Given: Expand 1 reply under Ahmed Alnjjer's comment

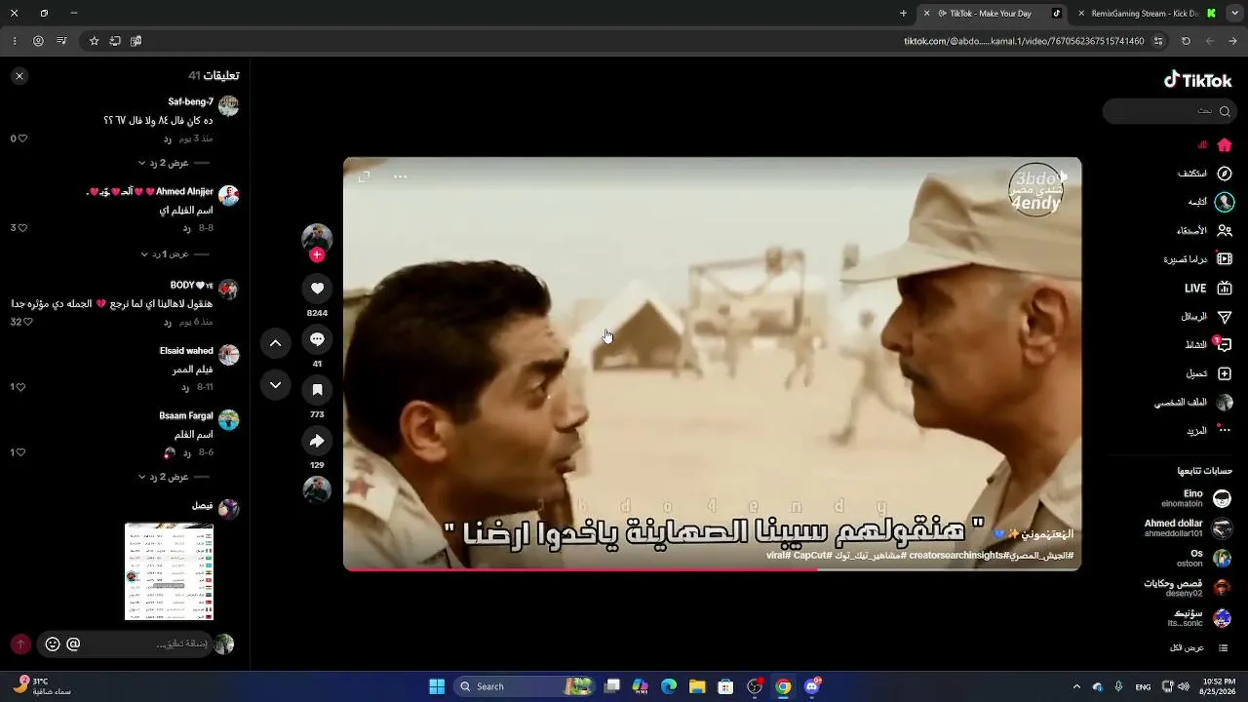Looking at the screenshot, I should [165, 253].
